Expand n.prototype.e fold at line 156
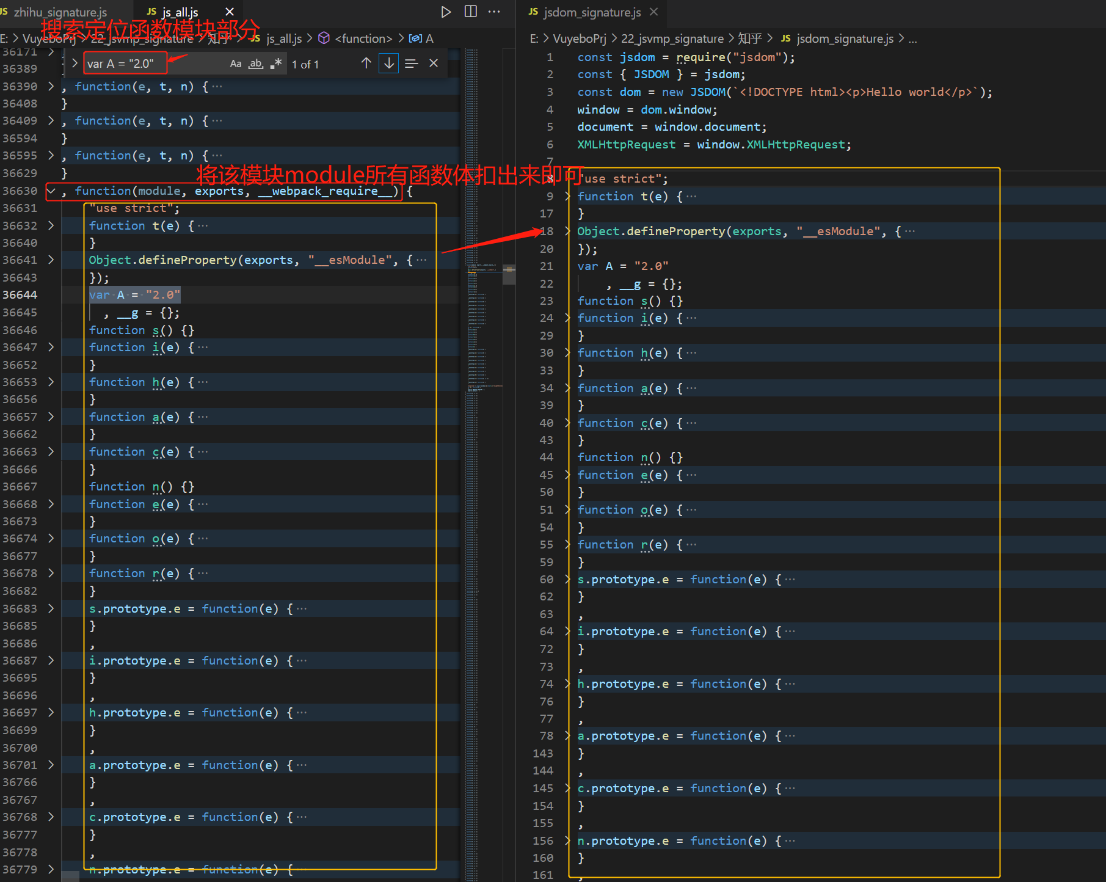1106x882 pixels. (567, 840)
